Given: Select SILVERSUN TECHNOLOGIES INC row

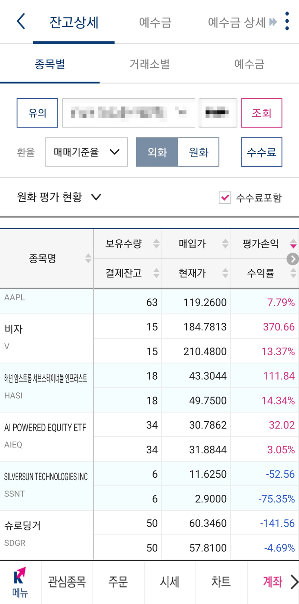Looking at the screenshot, I should [149, 486].
